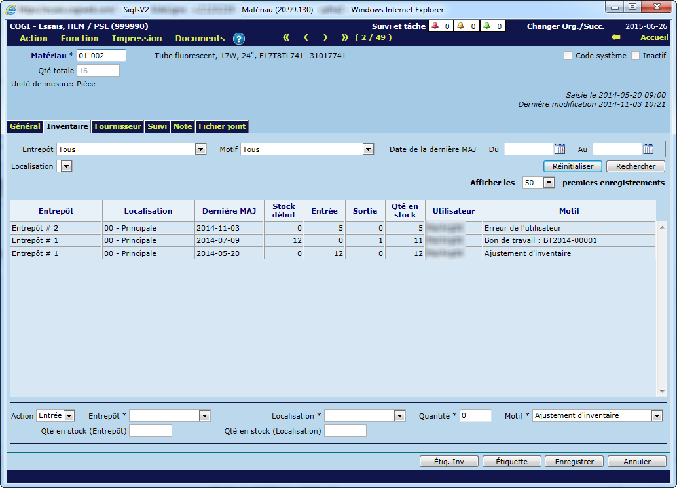The image size is (677, 488).
Task: Click the Quantité input field
Action: [x=475, y=416]
